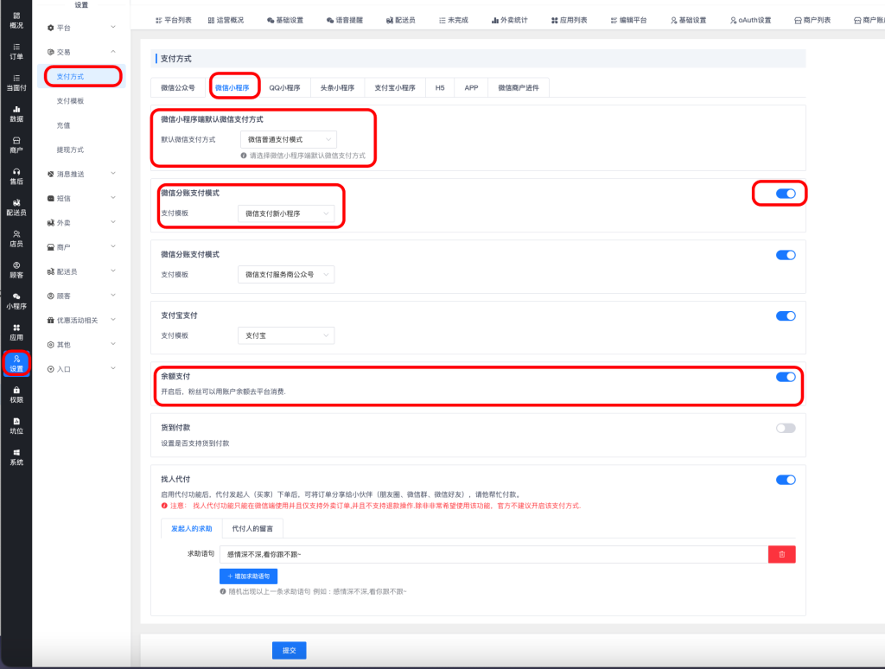Image resolution: width=885 pixels, height=669 pixels.
Task: Click the 增加求助语句 button
Action: (248, 576)
